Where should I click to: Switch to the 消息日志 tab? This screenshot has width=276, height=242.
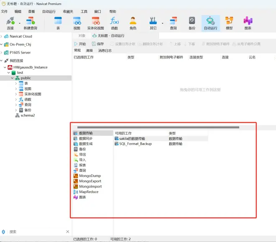click(x=105, y=50)
